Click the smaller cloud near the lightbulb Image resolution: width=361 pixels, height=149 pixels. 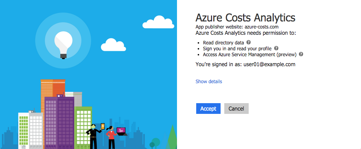tap(113, 45)
